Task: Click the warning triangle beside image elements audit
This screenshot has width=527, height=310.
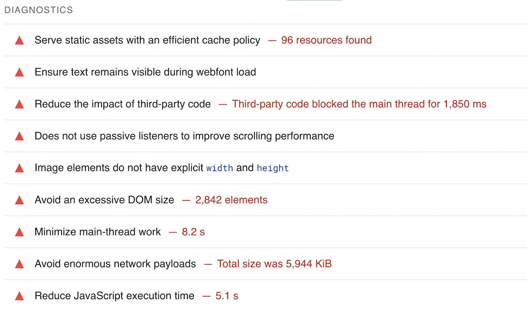Action: tap(19, 168)
